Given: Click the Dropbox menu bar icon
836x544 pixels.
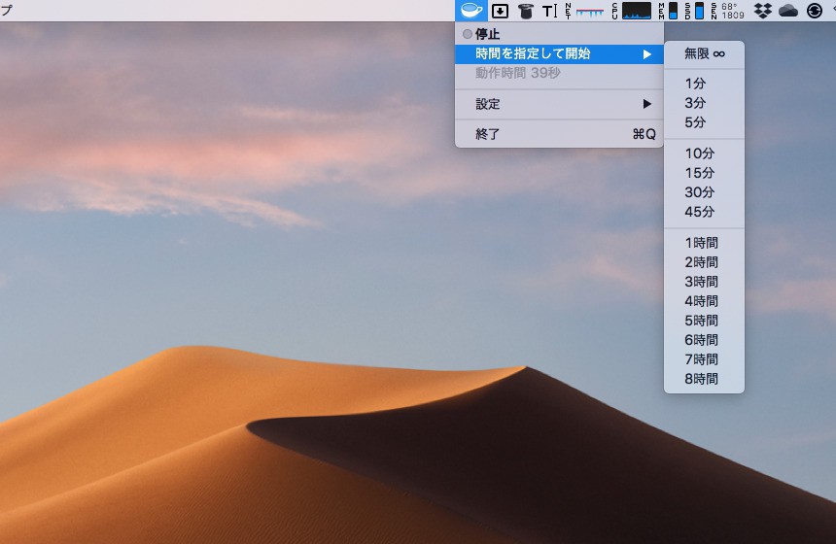Looking at the screenshot, I should pyautogui.click(x=763, y=11).
